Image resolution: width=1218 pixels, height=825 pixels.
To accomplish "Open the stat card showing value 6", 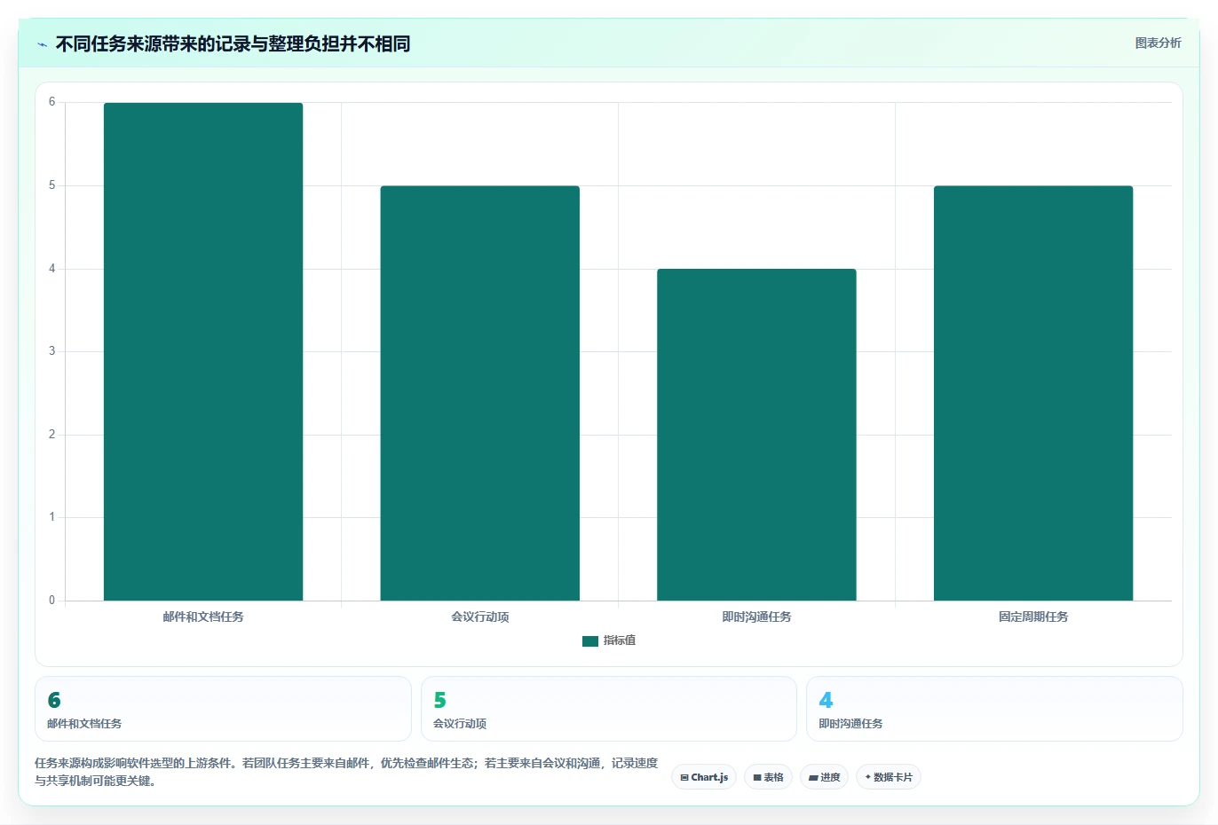I will tap(223, 709).
